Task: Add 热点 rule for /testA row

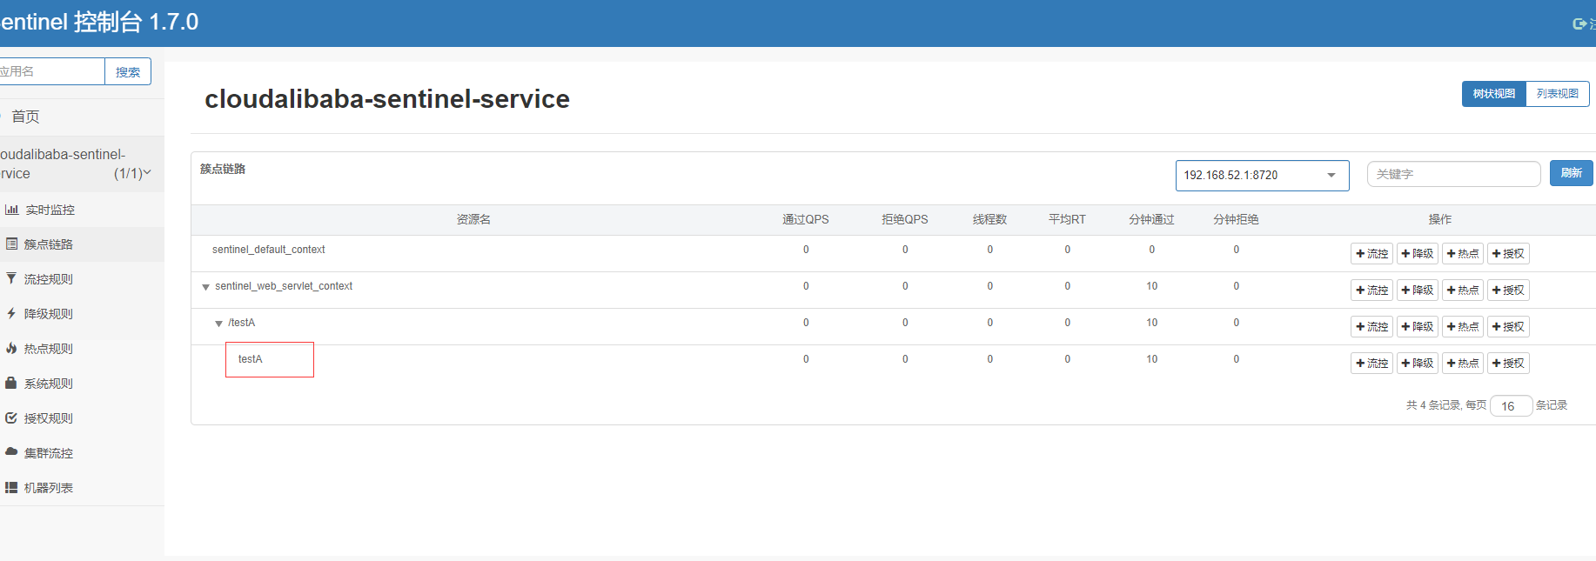Action: click(1462, 327)
